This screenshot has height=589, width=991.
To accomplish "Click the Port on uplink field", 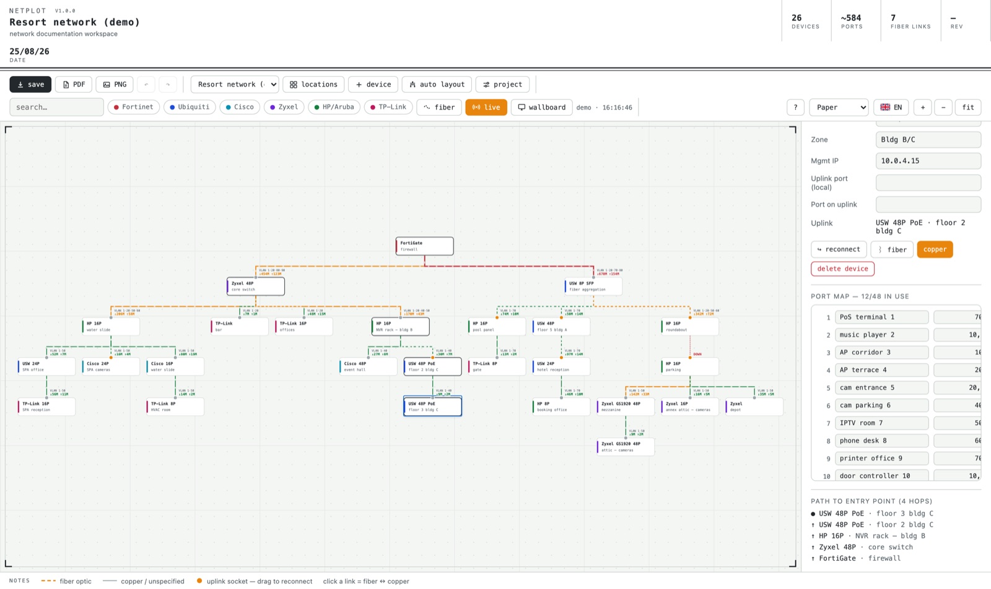I will 928,204.
